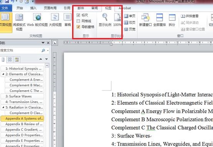Go to next heading arrow
This screenshot has height=147, width=213.
(x=47, y=59)
